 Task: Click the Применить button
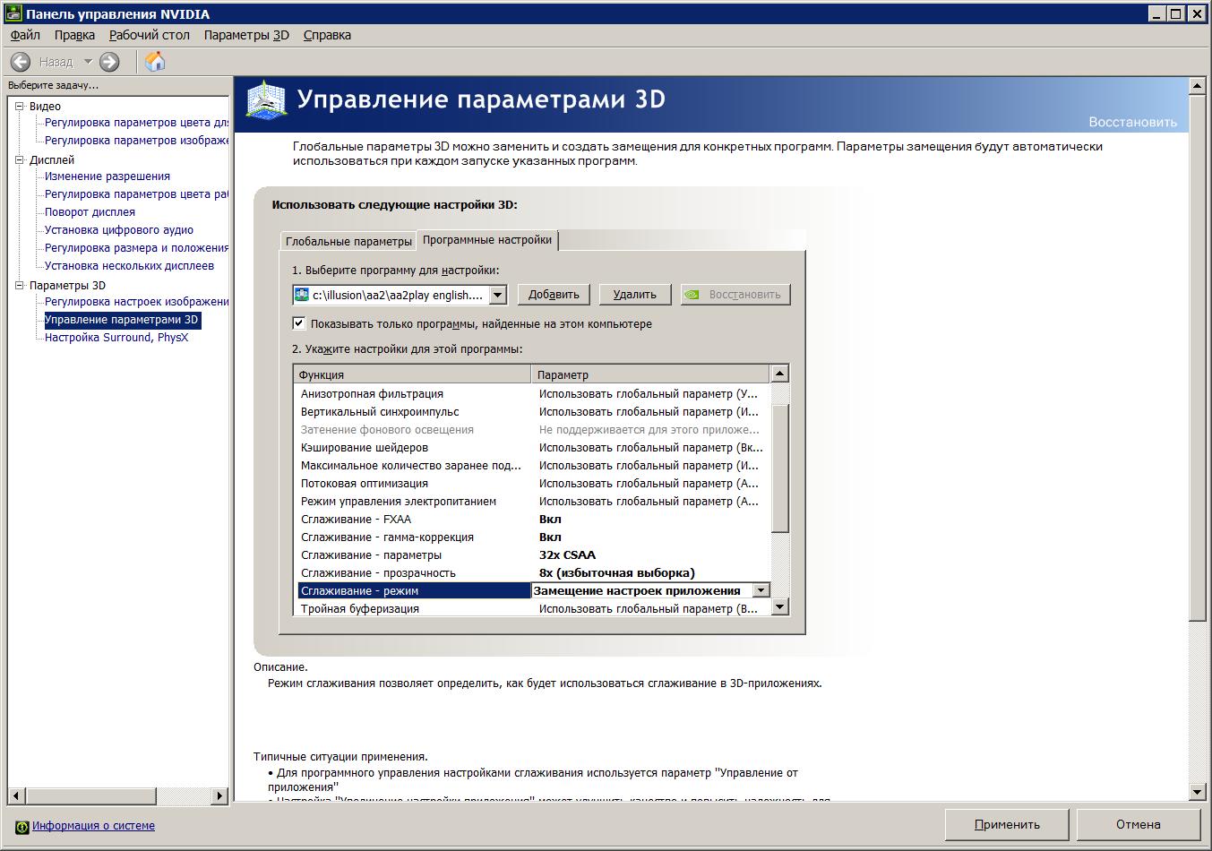tap(1007, 824)
